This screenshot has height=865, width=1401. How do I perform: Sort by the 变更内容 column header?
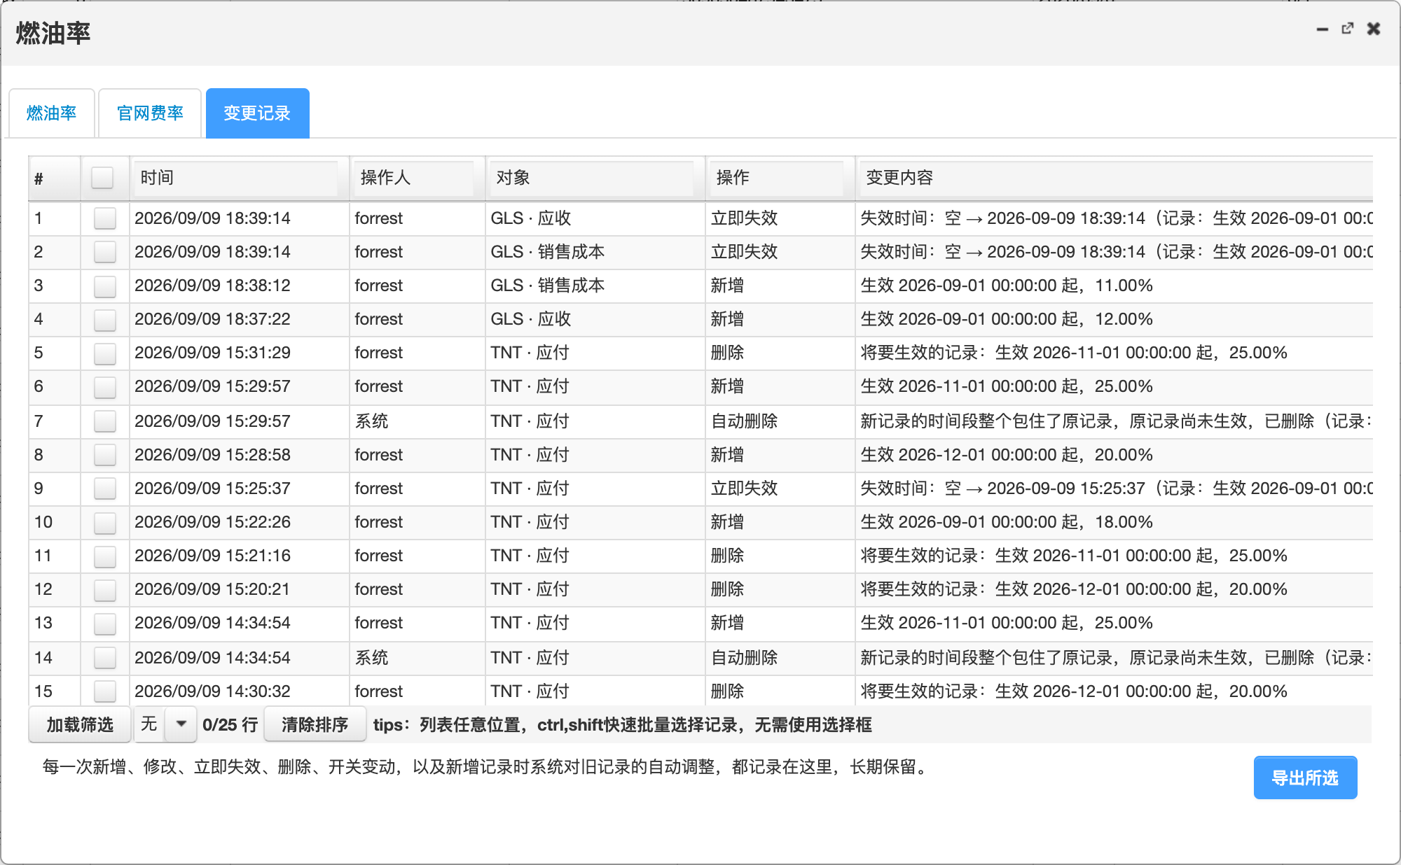[x=1115, y=178]
